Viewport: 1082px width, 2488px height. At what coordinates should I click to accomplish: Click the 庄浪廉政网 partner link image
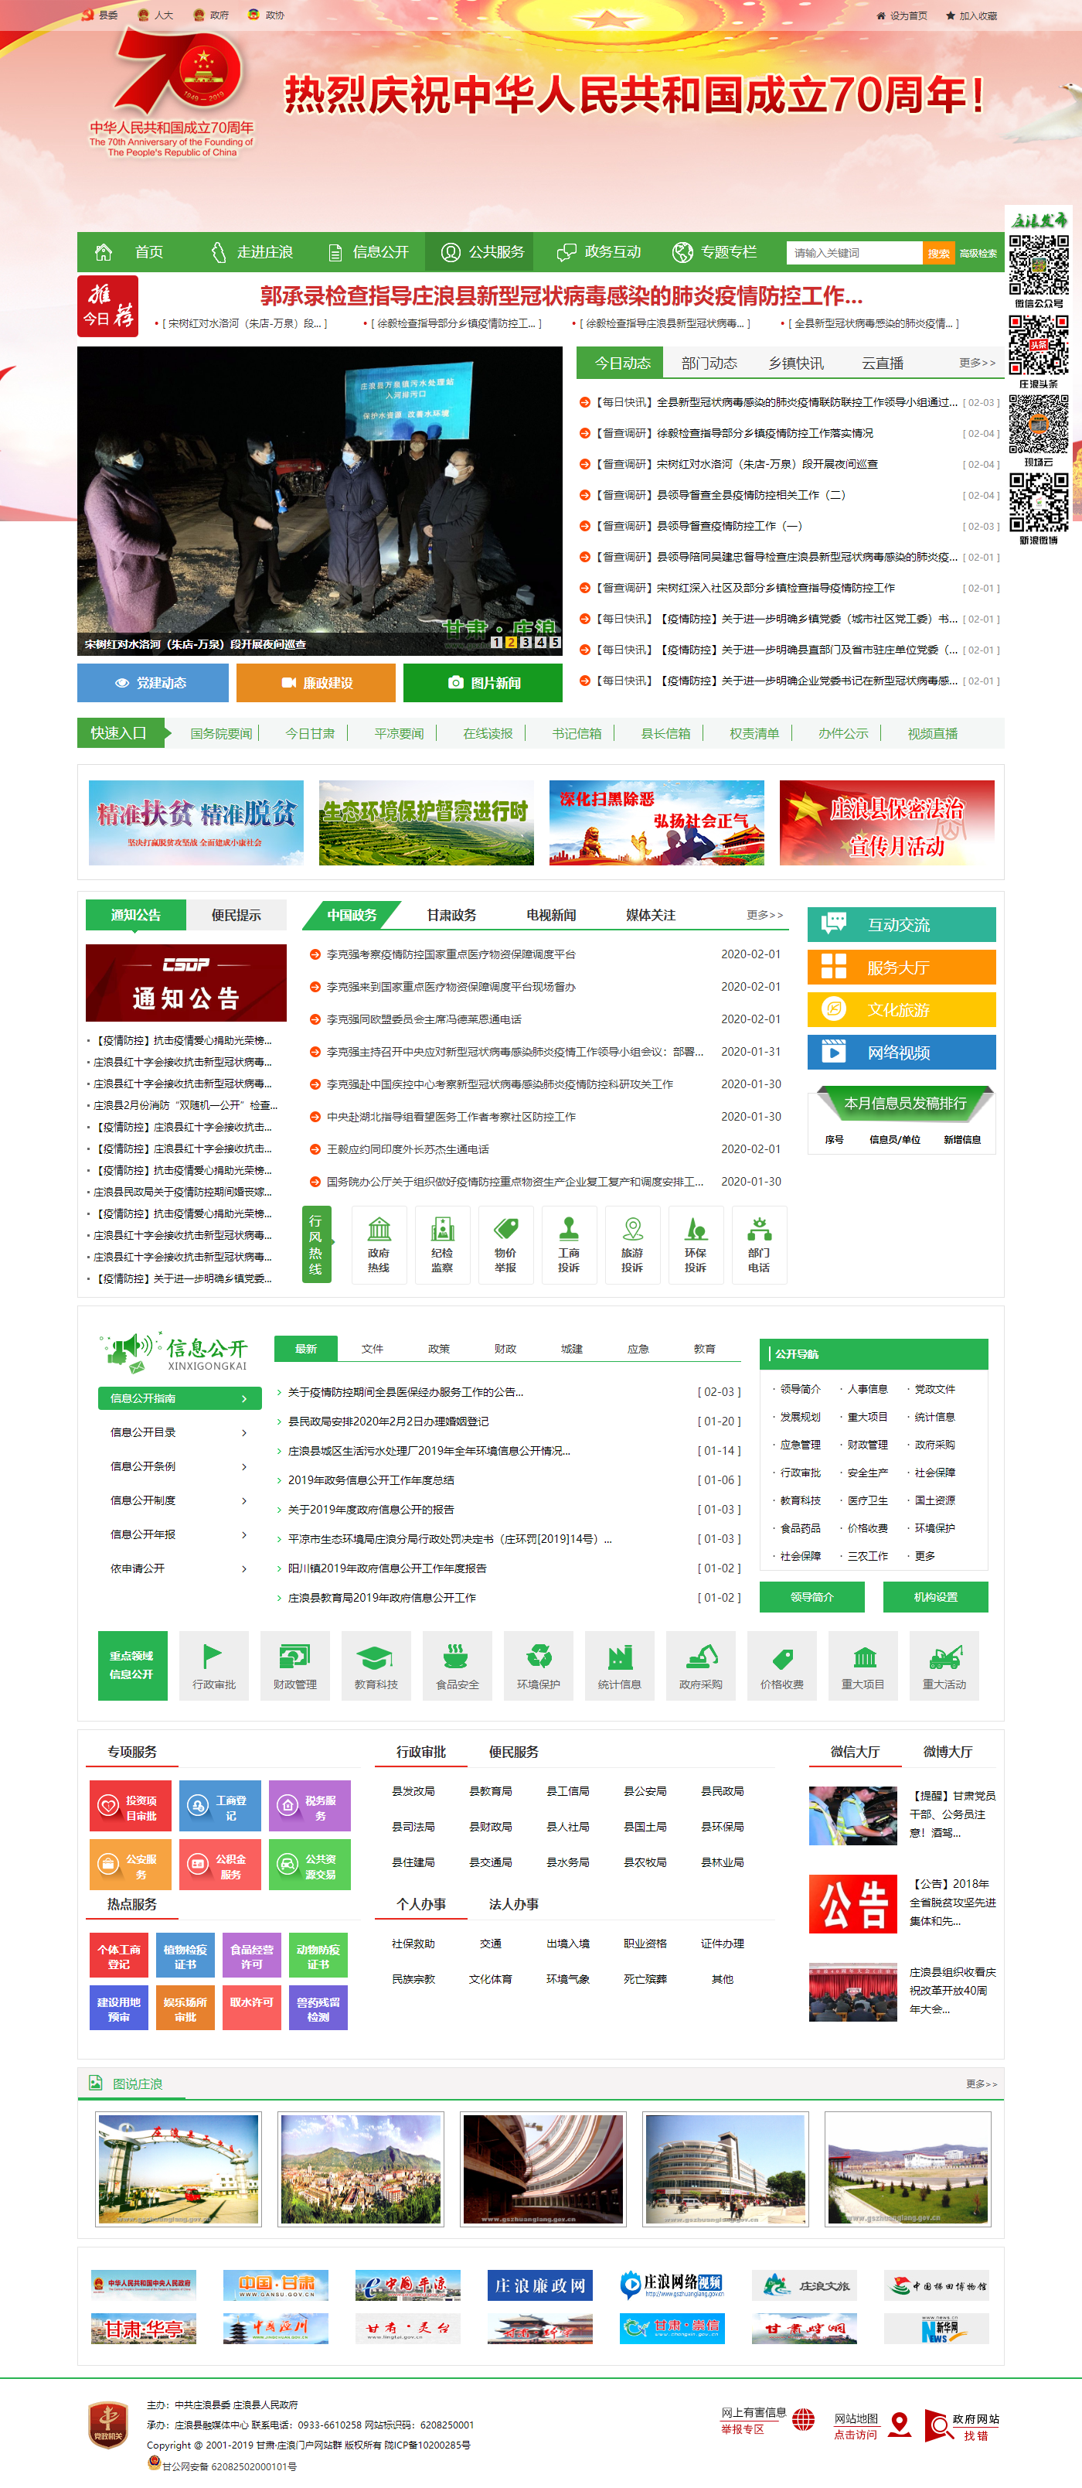pos(539,2285)
